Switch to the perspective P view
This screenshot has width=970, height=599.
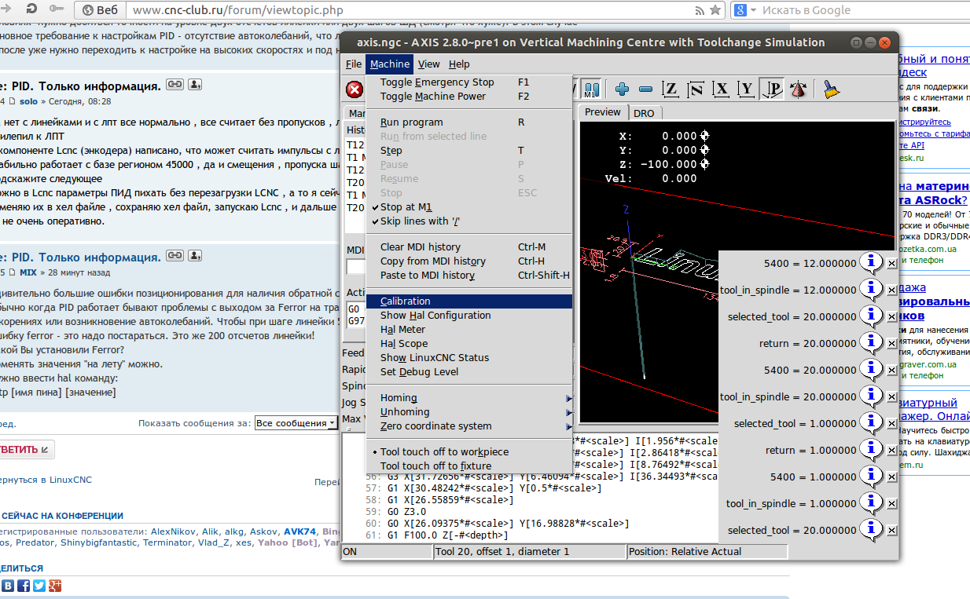click(x=773, y=89)
